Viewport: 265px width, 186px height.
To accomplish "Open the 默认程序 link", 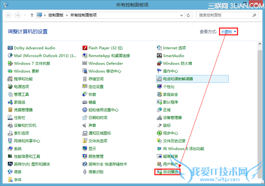I will [x=170, y=102].
